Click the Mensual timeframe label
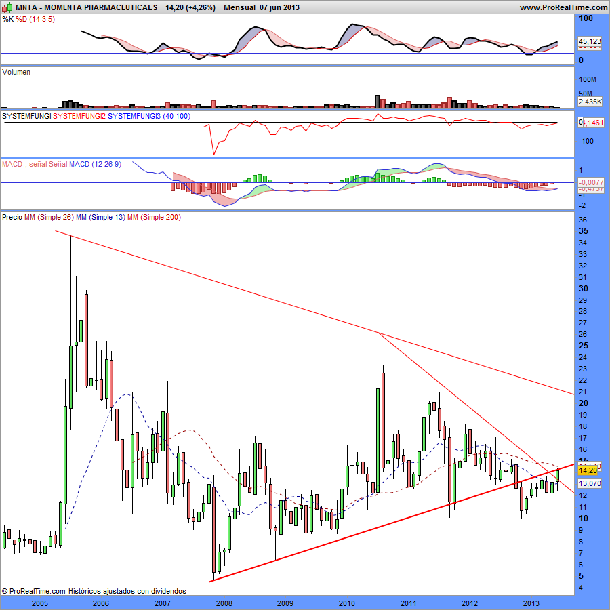The width and height of the screenshot is (610, 610). [240, 7]
